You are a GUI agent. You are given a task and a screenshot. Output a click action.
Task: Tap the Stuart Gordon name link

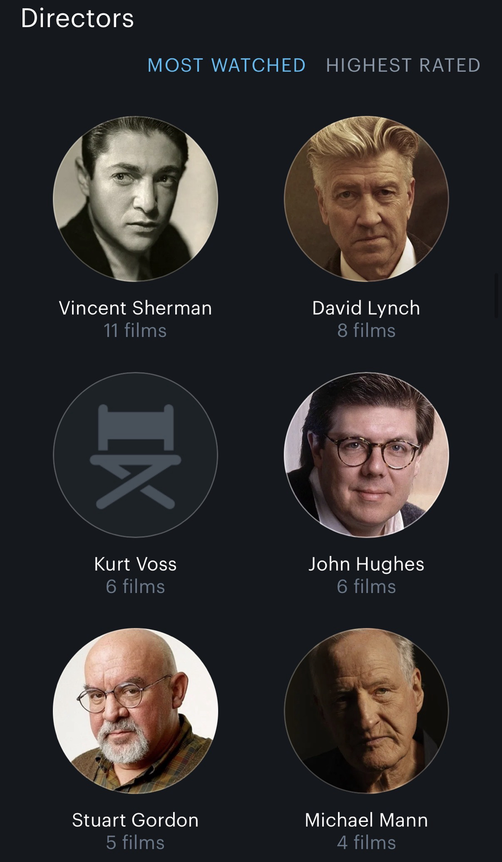(136, 820)
